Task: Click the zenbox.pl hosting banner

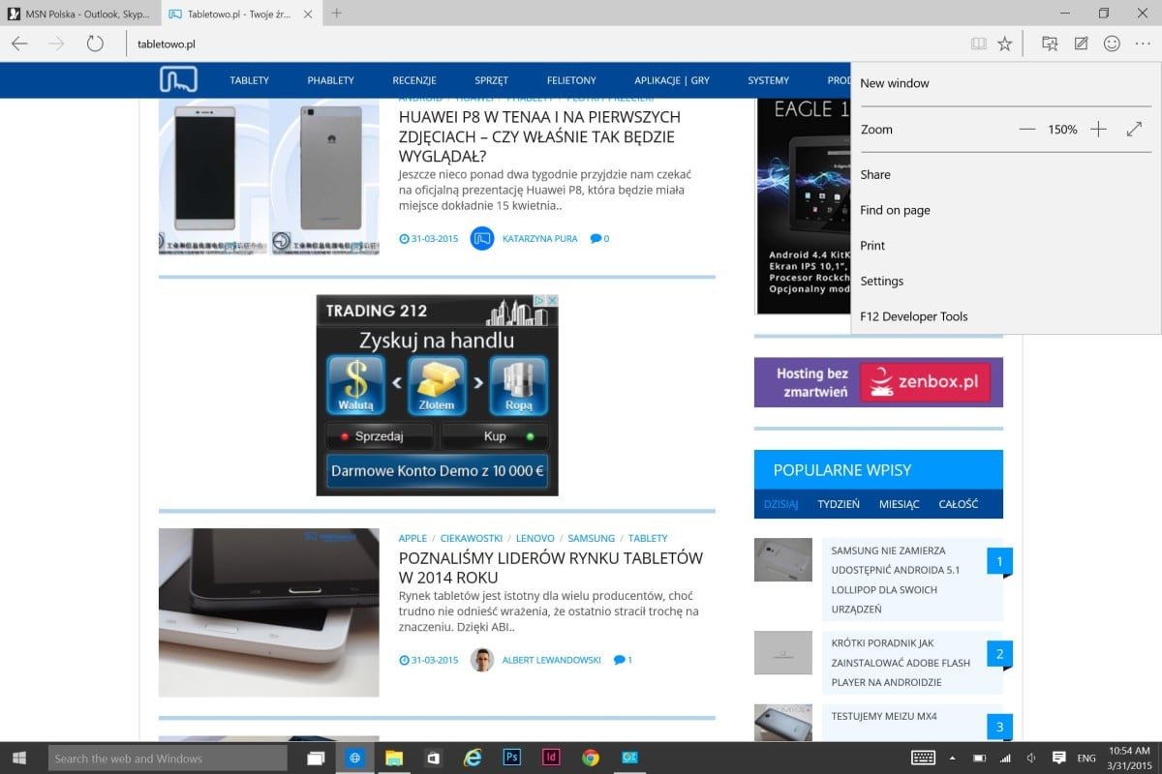Action: click(x=878, y=382)
